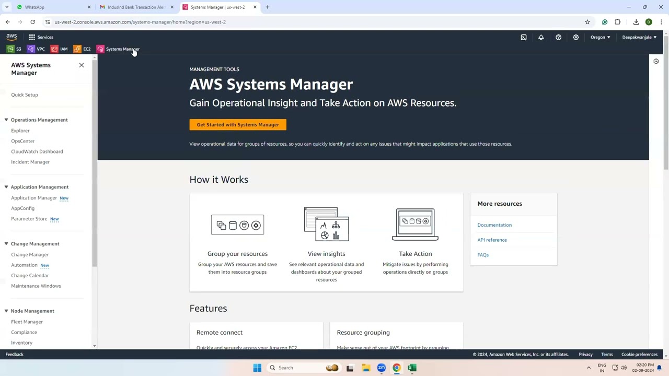Viewport: 669px width, 376px height.
Task: Open Cookie preferences in the footer
Action: tap(639, 355)
